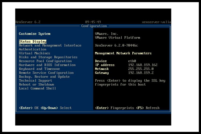This screenshot has width=201, height=134.
Task: Click the XenServer 6.2 header label
Action: [28, 22]
